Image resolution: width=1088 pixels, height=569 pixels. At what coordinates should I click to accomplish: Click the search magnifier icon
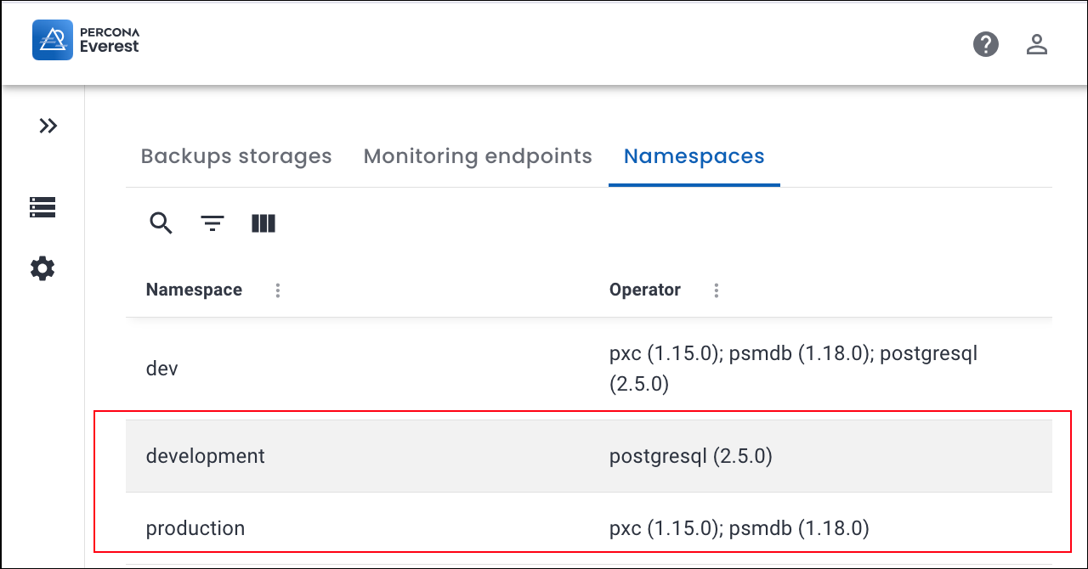[161, 223]
